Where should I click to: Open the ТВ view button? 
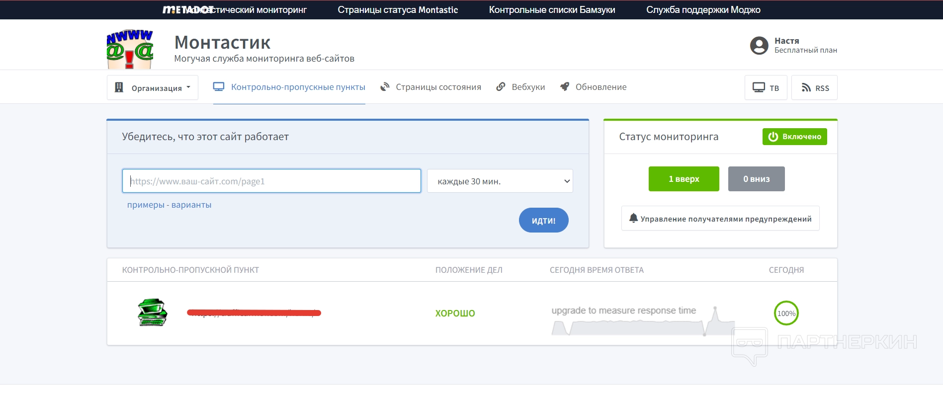tap(766, 87)
